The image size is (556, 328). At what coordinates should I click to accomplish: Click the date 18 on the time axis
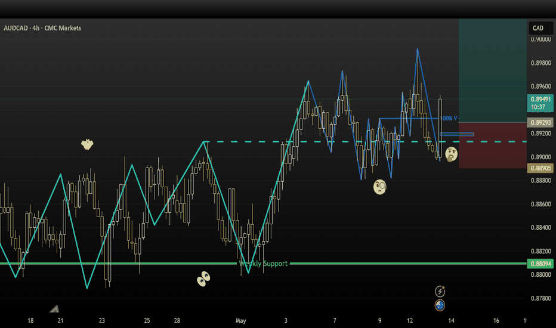point(30,321)
